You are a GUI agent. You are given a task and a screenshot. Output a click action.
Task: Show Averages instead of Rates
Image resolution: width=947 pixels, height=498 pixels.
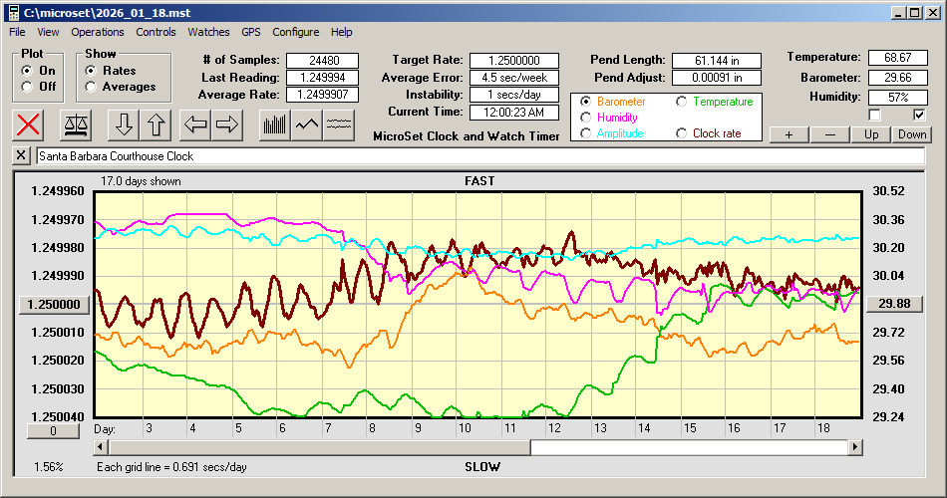pyautogui.click(x=91, y=87)
